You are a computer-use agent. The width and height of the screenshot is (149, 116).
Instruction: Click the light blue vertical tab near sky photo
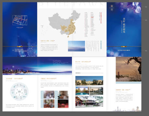(101, 45)
